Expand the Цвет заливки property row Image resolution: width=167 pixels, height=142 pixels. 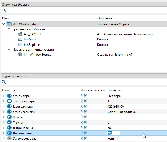click(x=3, y=107)
